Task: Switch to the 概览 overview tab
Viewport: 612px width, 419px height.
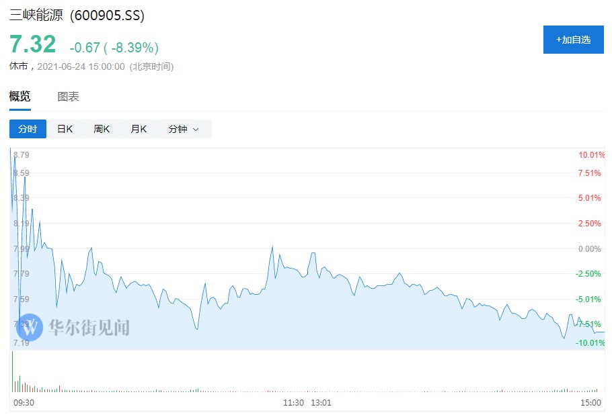Action: point(20,96)
